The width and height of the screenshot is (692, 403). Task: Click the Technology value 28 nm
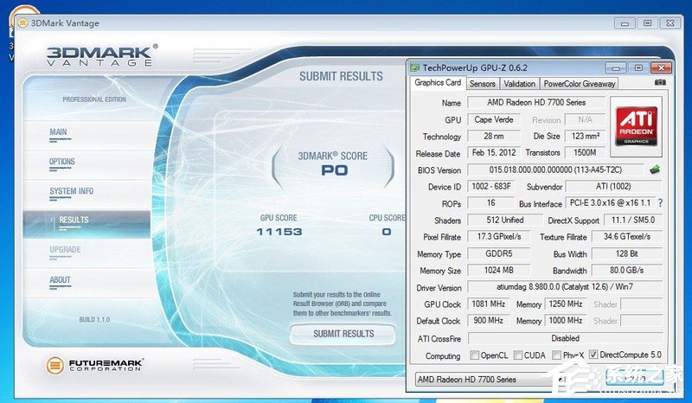(x=494, y=136)
